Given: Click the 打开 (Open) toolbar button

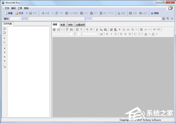Looking at the screenshot, I should [x=19, y=13].
